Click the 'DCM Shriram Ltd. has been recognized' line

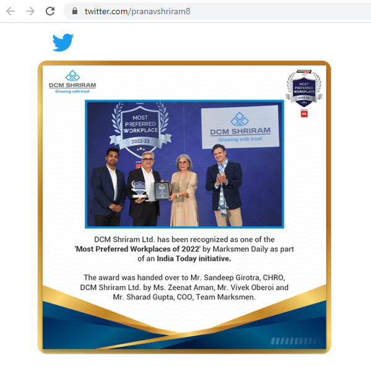pos(184,239)
